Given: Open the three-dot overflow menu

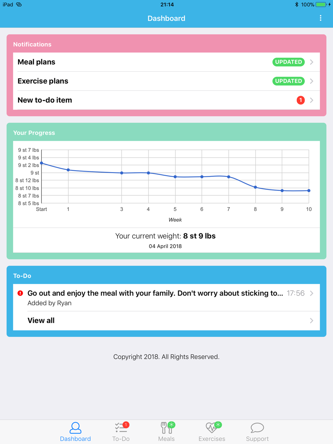Looking at the screenshot, I should tap(320, 18).
